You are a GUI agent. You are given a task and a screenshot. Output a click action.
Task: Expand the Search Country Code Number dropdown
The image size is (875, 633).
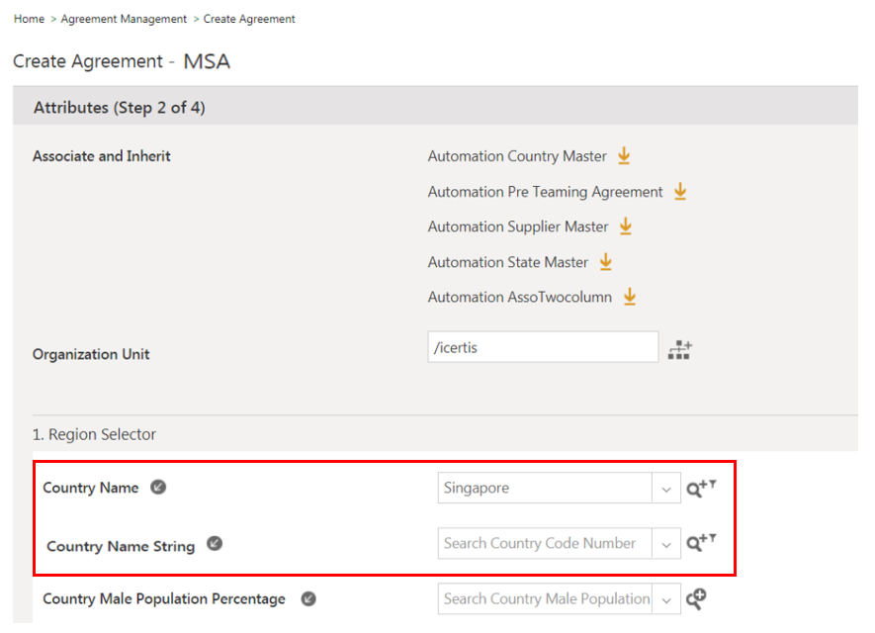point(666,543)
